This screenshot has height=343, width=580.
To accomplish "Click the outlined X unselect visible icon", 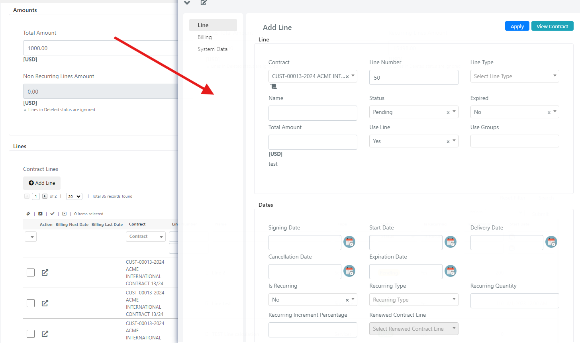I will click(64, 214).
